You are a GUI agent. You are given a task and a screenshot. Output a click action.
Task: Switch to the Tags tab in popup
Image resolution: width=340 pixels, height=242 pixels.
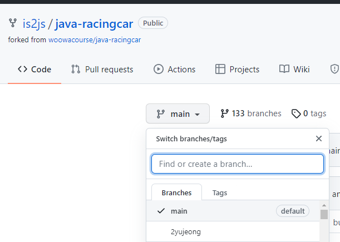pyautogui.click(x=220, y=192)
